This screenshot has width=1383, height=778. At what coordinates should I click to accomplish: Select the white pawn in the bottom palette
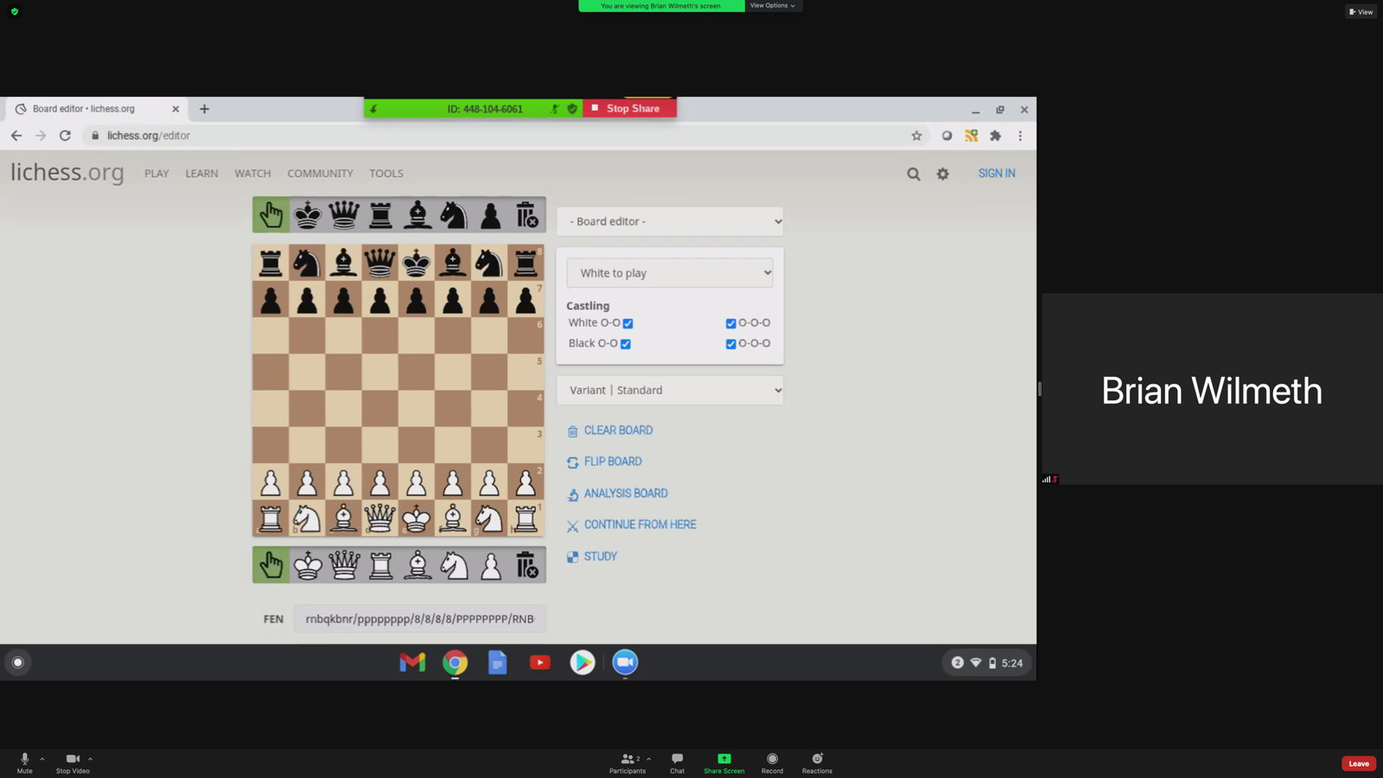pos(489,564)
